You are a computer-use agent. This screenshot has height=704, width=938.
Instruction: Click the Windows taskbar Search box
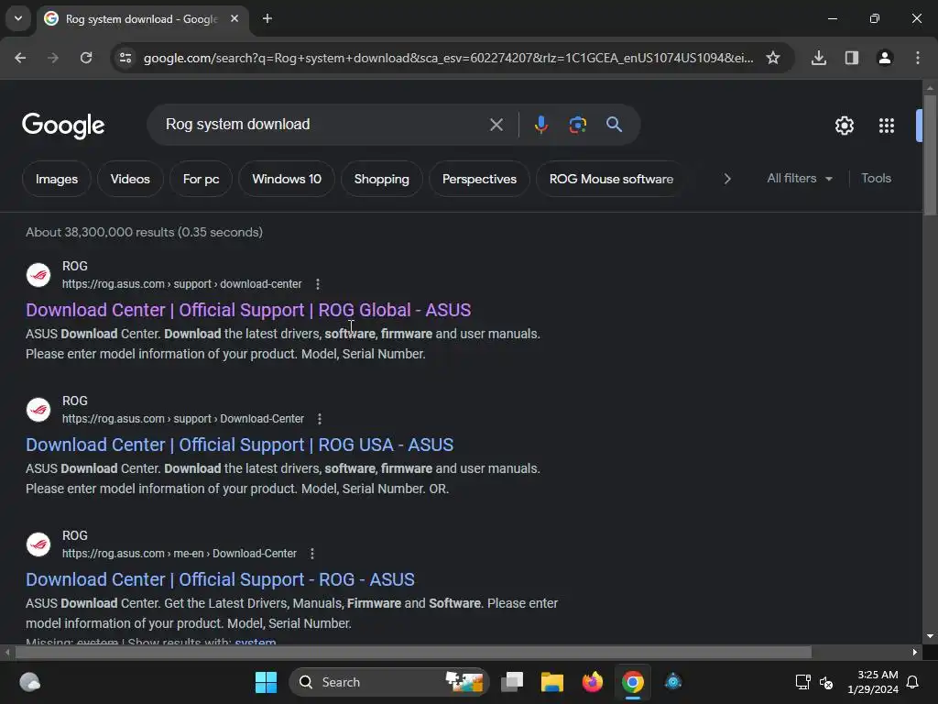click(388, 682)
